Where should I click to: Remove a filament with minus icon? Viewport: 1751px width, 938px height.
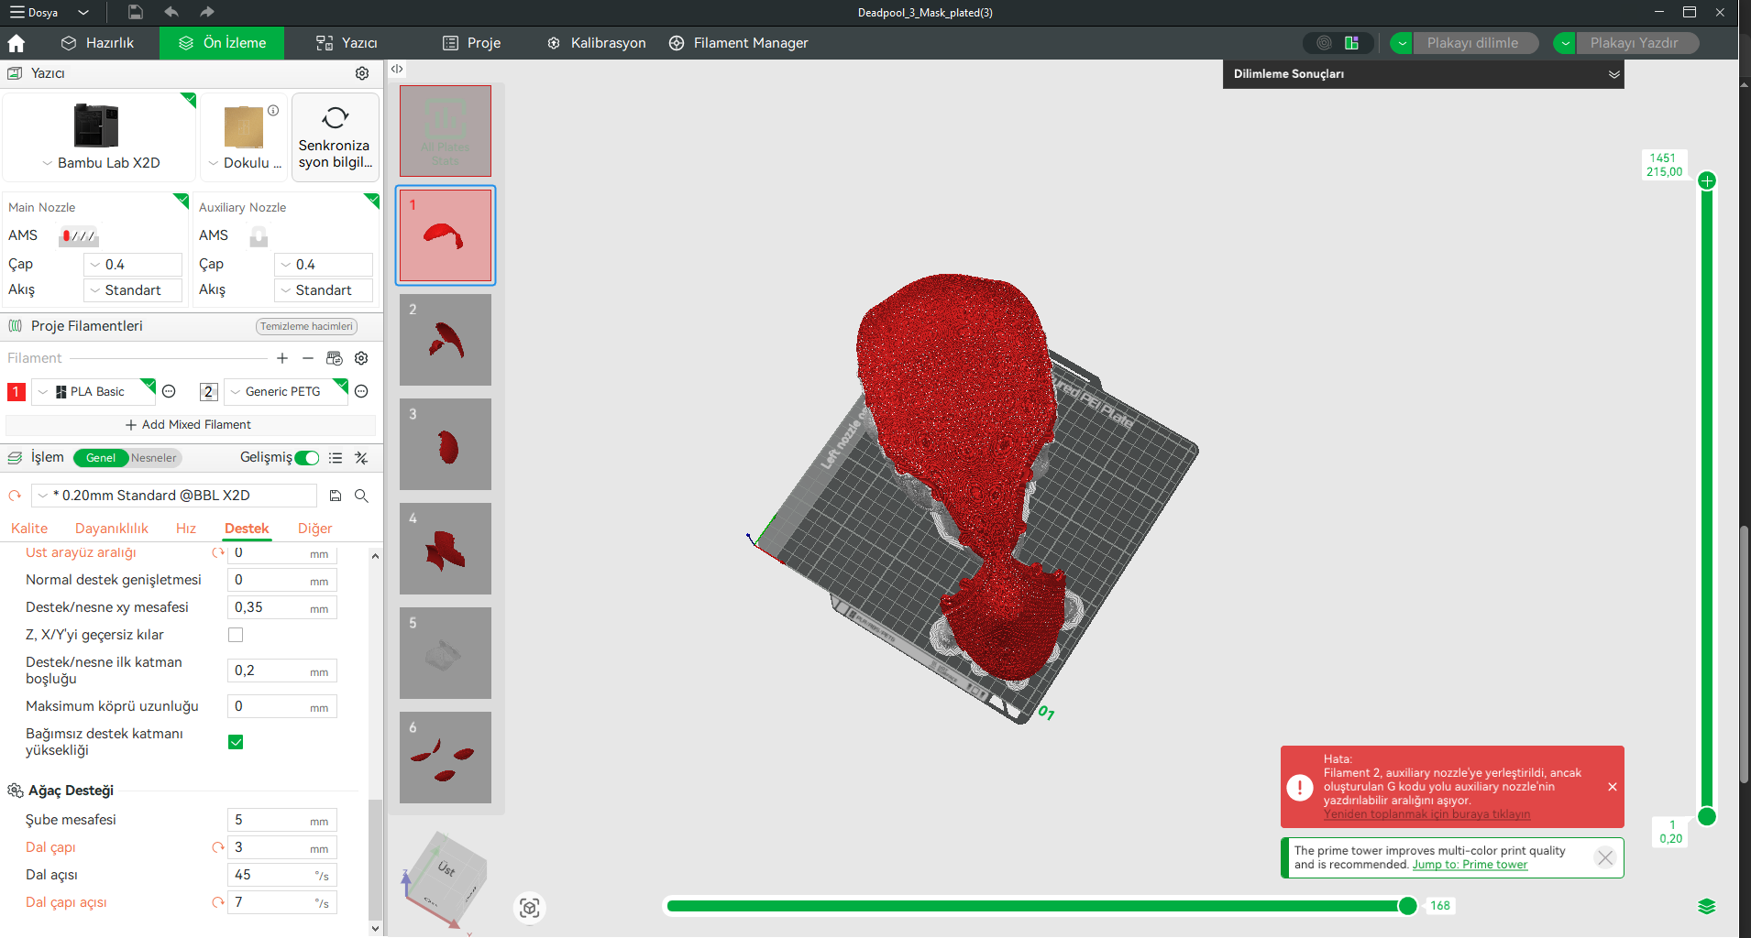point(308,358)
